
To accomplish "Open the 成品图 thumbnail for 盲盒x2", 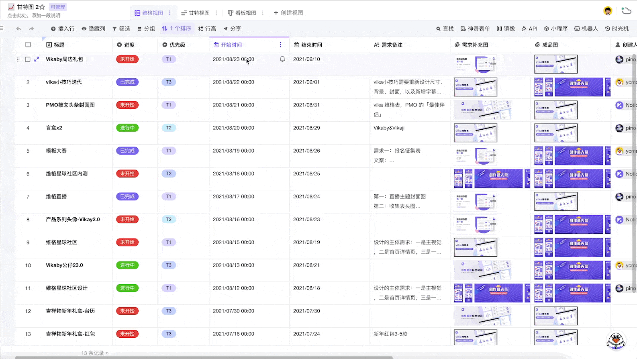I will (555, 133).
